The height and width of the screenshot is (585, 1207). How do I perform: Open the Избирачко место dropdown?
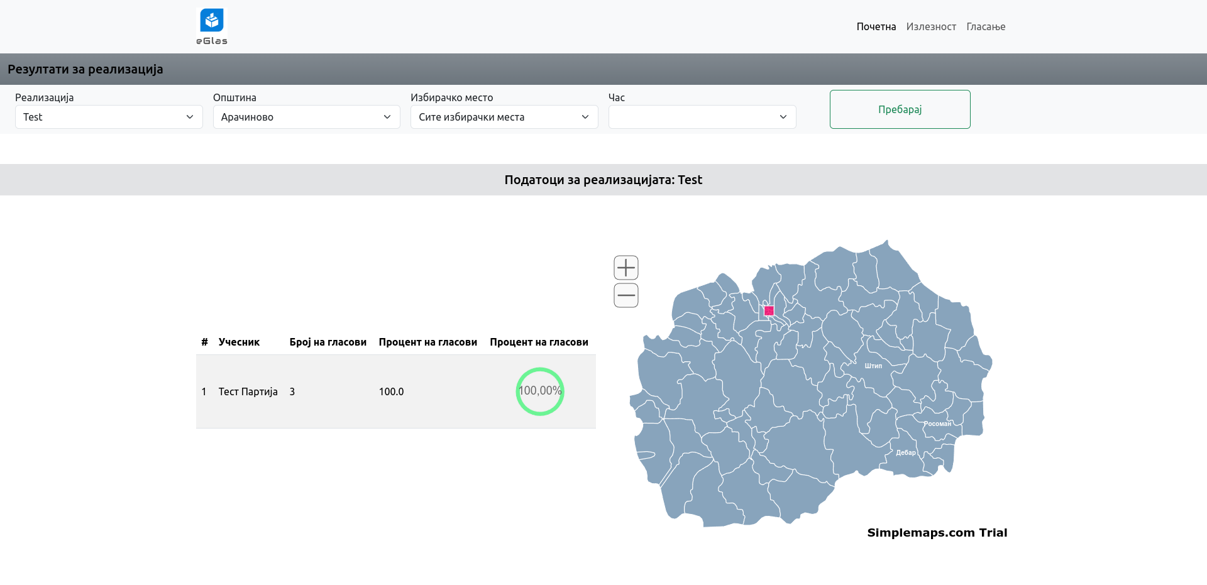tap(504, 117)
